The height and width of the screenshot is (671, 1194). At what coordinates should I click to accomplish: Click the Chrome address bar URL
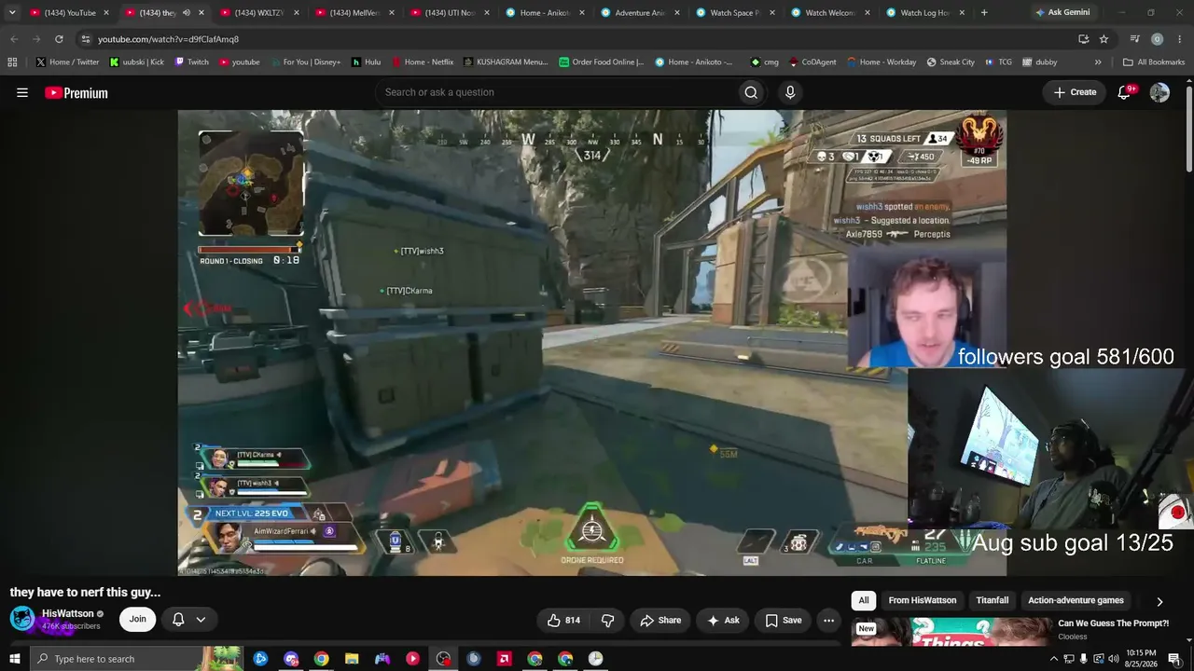(168, 39)
